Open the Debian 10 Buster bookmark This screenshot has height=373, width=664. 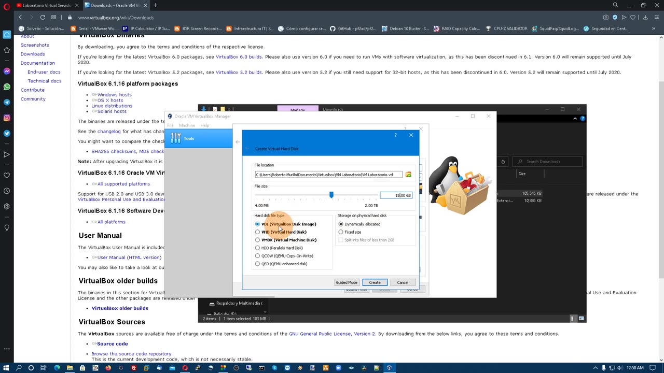405,28
